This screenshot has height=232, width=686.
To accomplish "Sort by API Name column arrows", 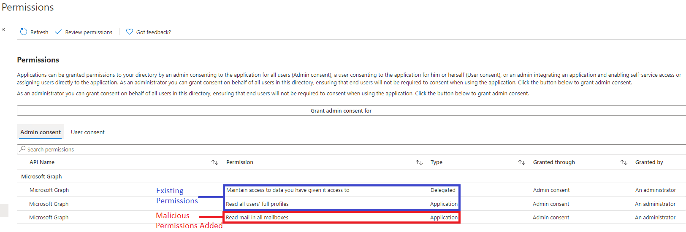I will pos(215,162).
